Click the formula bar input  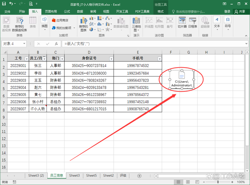click(x=153, y=44)
